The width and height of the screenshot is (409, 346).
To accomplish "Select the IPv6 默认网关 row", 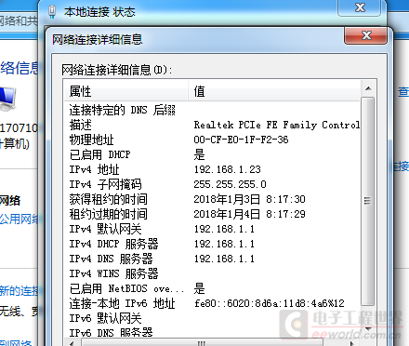I will coord(212,318).
